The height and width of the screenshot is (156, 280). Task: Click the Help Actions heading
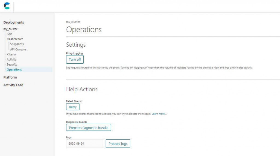pos(82,89)
